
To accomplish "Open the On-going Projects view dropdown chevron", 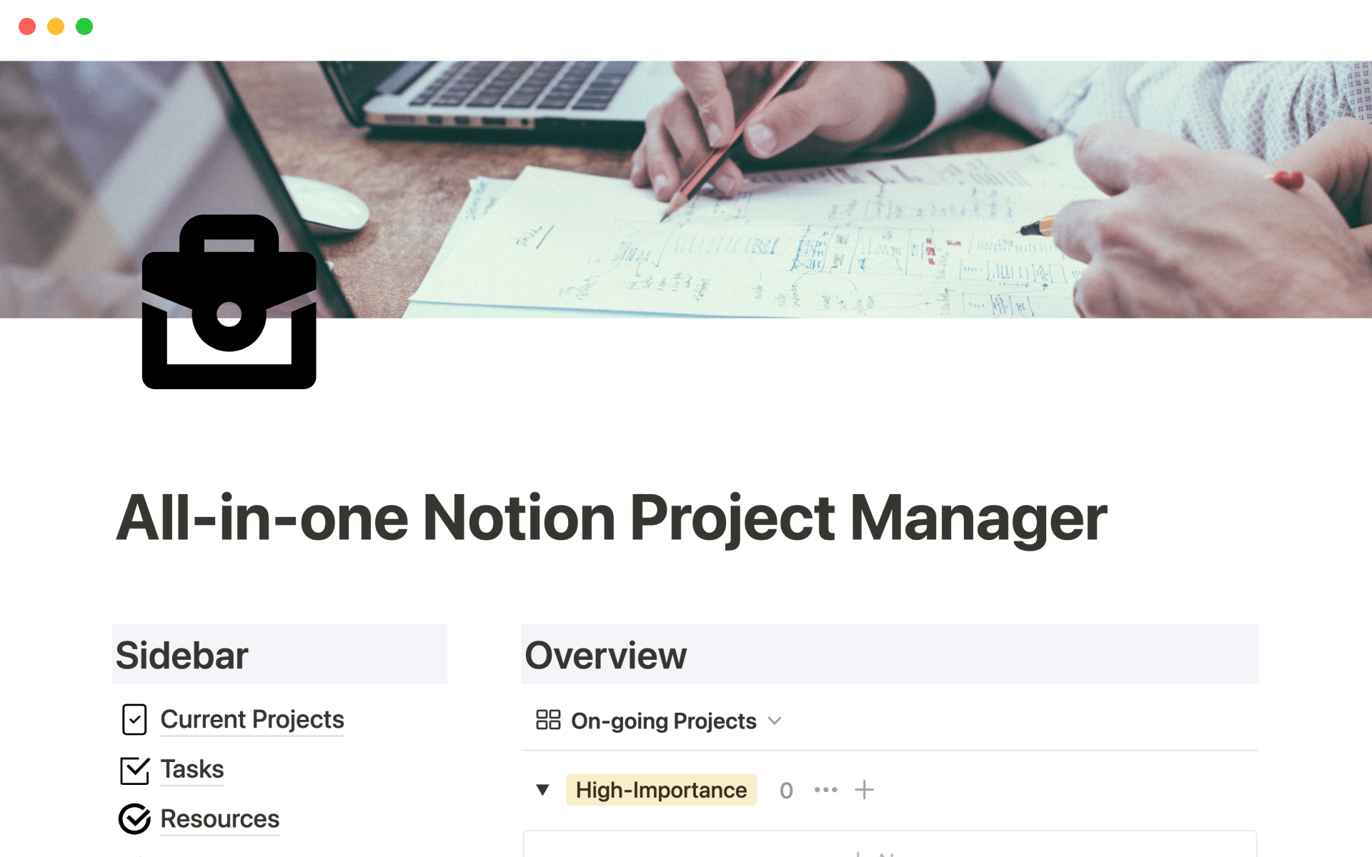I will [x=775, y=721].
